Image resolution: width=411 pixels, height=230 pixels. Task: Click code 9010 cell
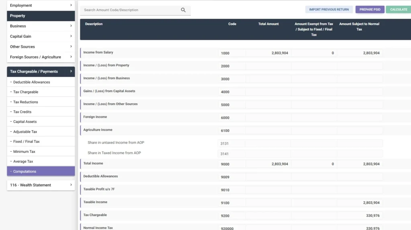(x=232, y=190)
